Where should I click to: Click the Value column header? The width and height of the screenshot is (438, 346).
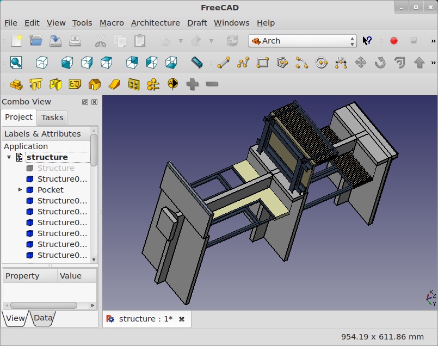71,276
